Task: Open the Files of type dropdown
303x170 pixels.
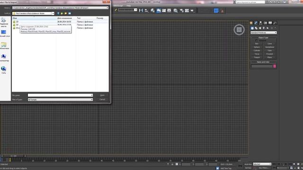Action: 91,100
